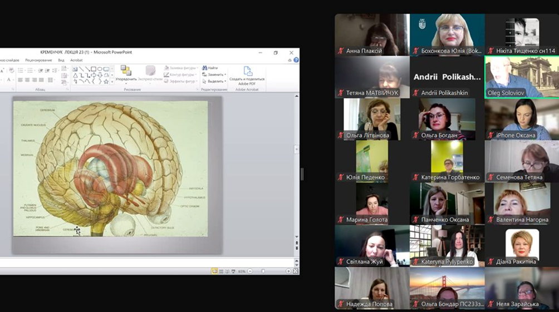Toggle Reading view in status bar

(227, 271)
